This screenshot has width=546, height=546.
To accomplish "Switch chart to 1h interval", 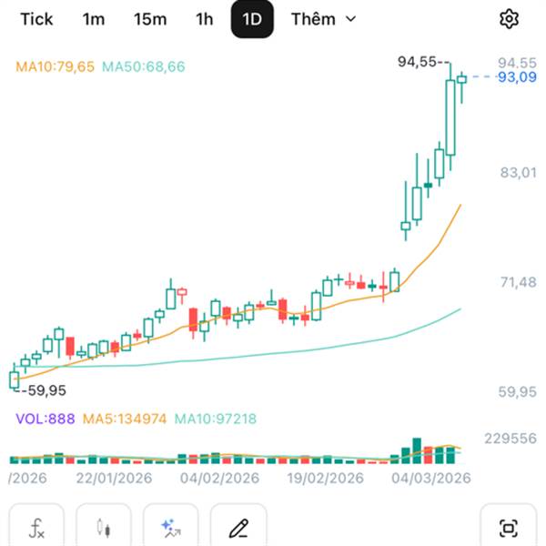I will [205, 19].
